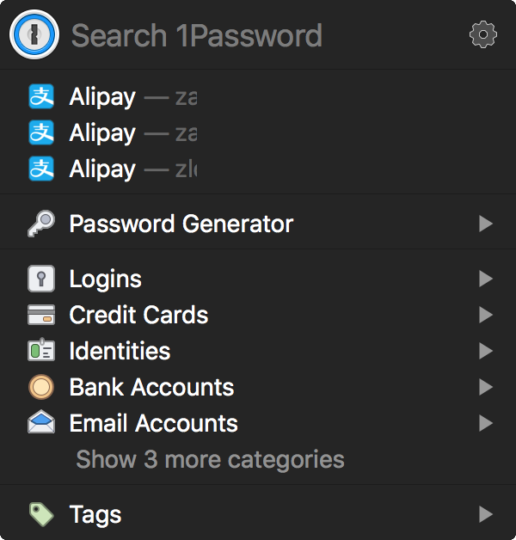Expand the Logins submenu arrow
Viewport: 516px width, 540px height.
[x=486, y=279]
